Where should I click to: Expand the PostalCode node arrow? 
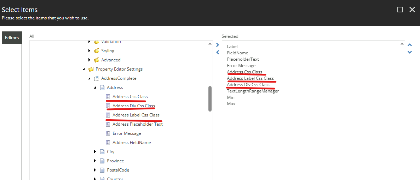pos(95,170)
